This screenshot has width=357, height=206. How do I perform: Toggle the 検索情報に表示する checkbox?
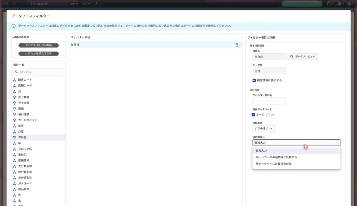(254, 80)
